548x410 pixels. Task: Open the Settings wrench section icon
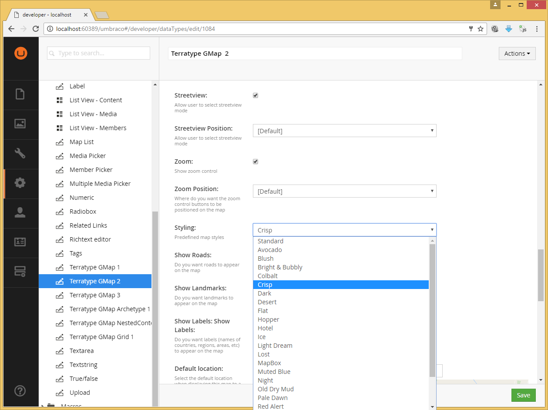coord(20,153)
